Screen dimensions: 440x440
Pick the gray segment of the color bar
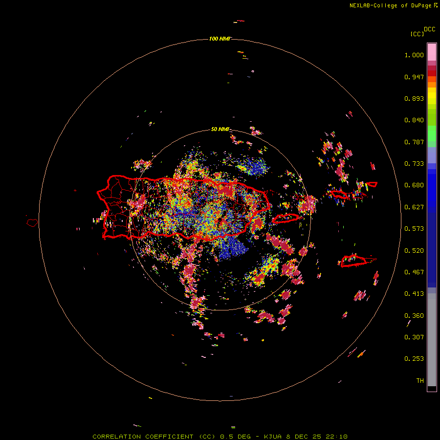coord(432,340)
